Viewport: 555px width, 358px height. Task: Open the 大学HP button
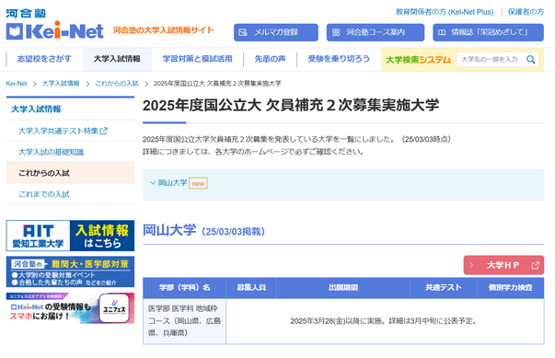coord(503,265)
